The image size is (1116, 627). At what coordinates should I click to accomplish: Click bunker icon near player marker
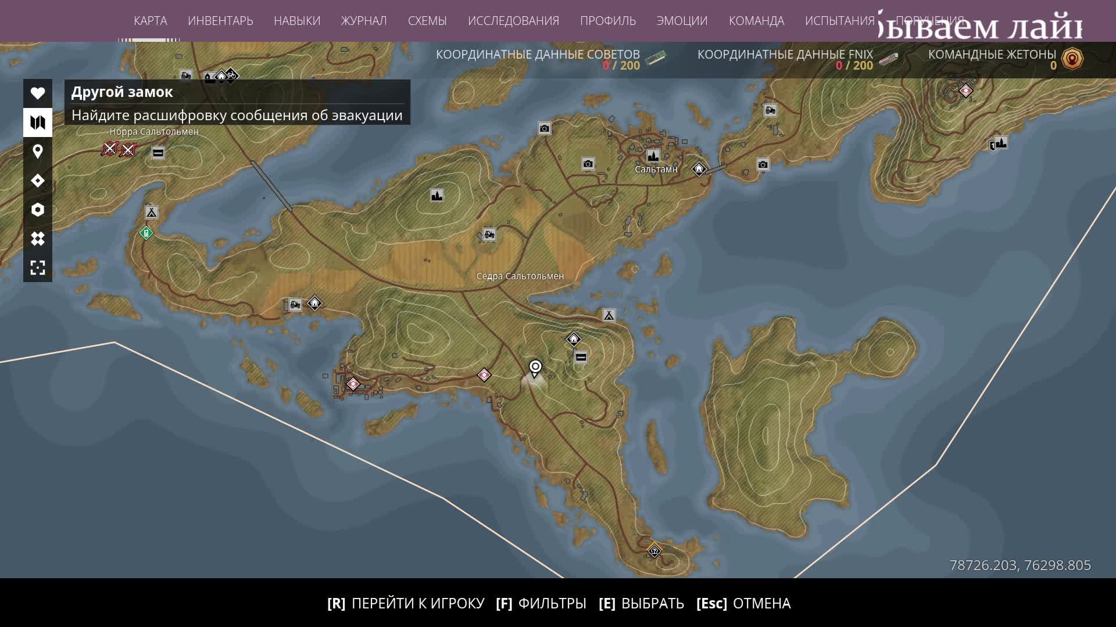click(x=581, y=357)
